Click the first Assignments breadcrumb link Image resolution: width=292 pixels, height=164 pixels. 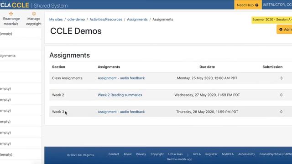(x=137, y=19)
